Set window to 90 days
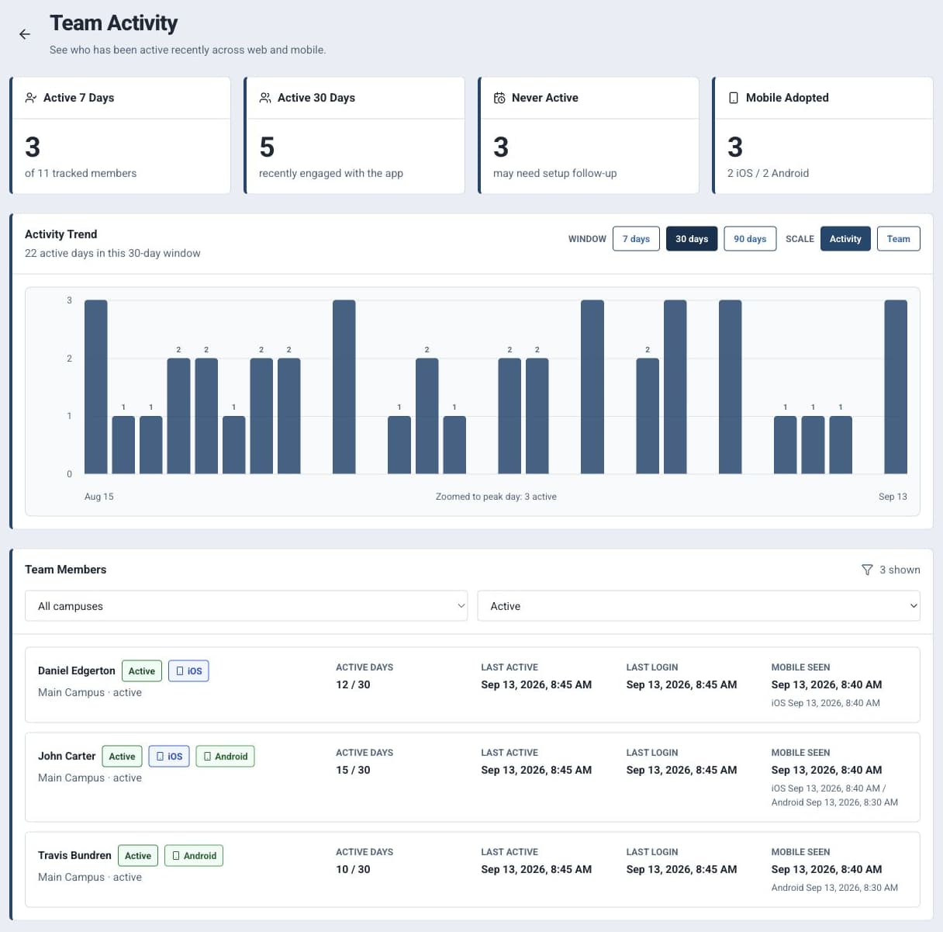Screen dimensions: 943x932 [x=750, y=239]
